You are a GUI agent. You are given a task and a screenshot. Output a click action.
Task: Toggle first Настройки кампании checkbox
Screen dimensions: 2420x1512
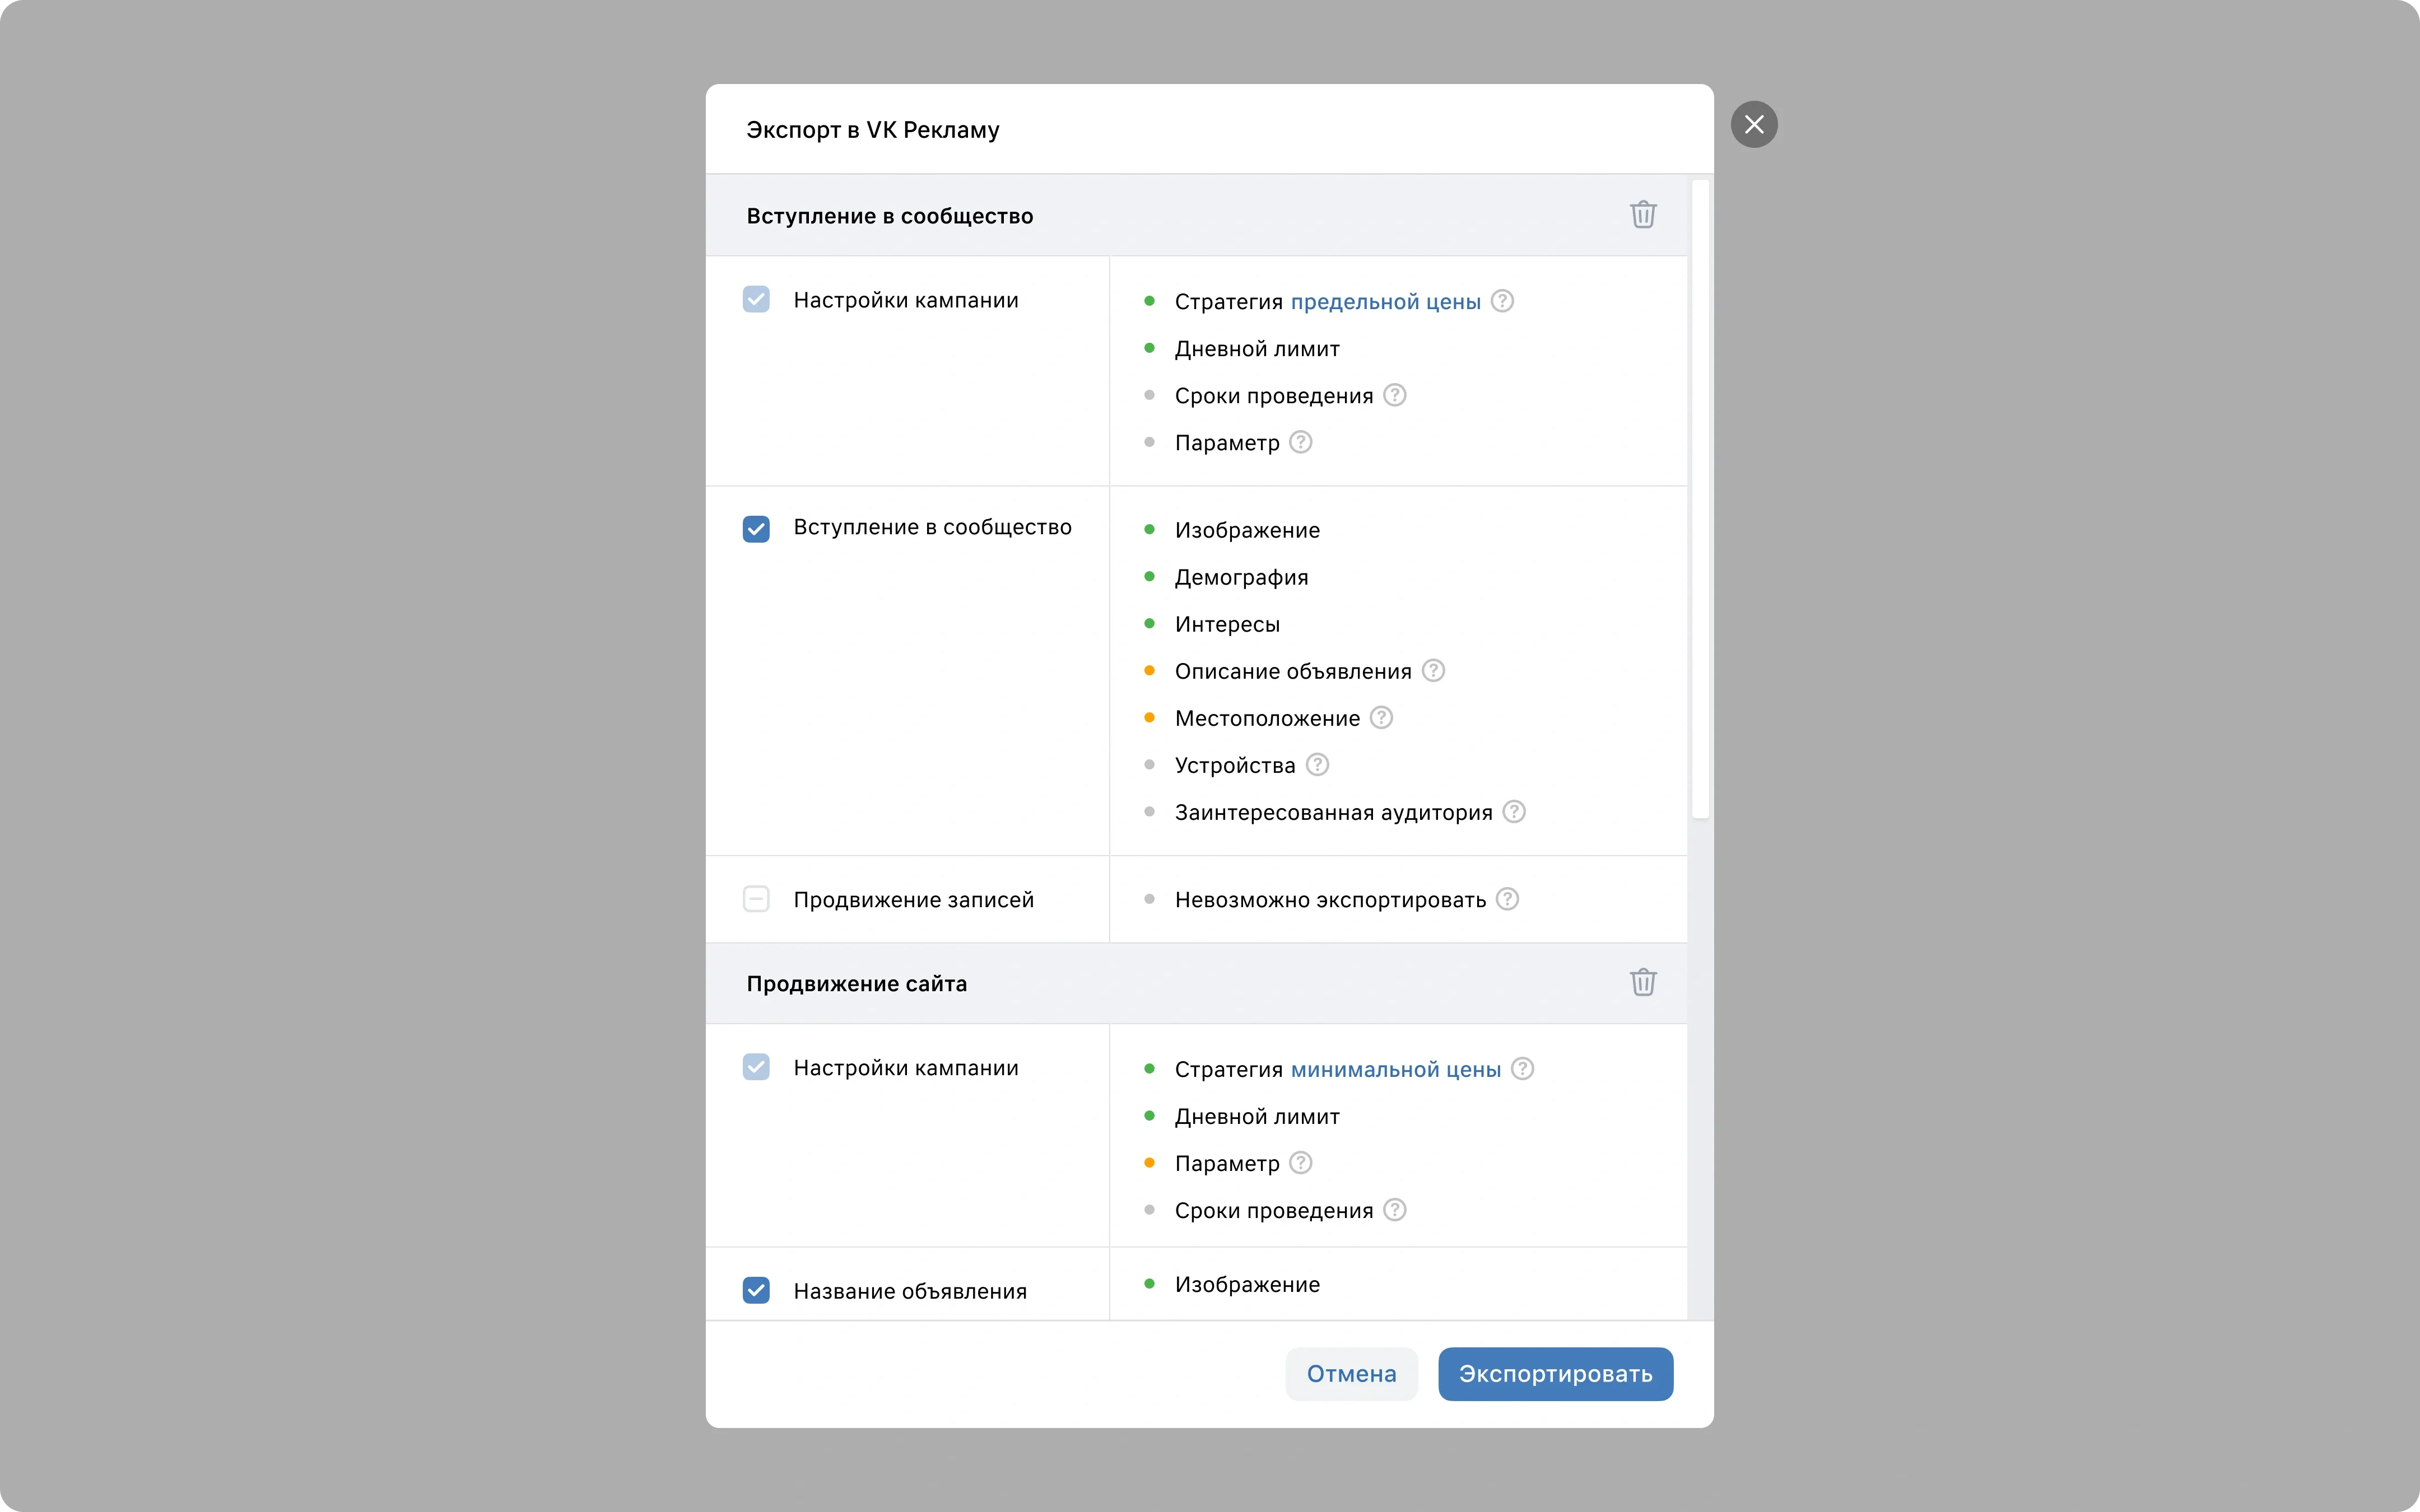point(756,300)
